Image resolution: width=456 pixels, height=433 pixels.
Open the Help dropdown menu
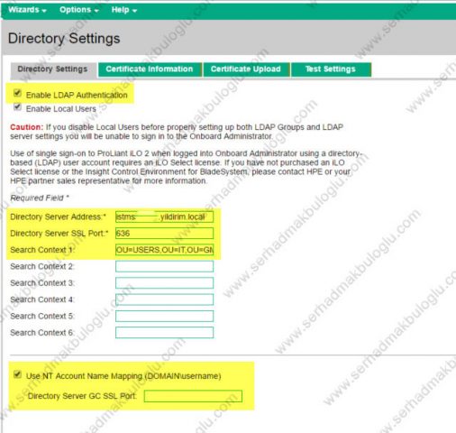(124, 10)
